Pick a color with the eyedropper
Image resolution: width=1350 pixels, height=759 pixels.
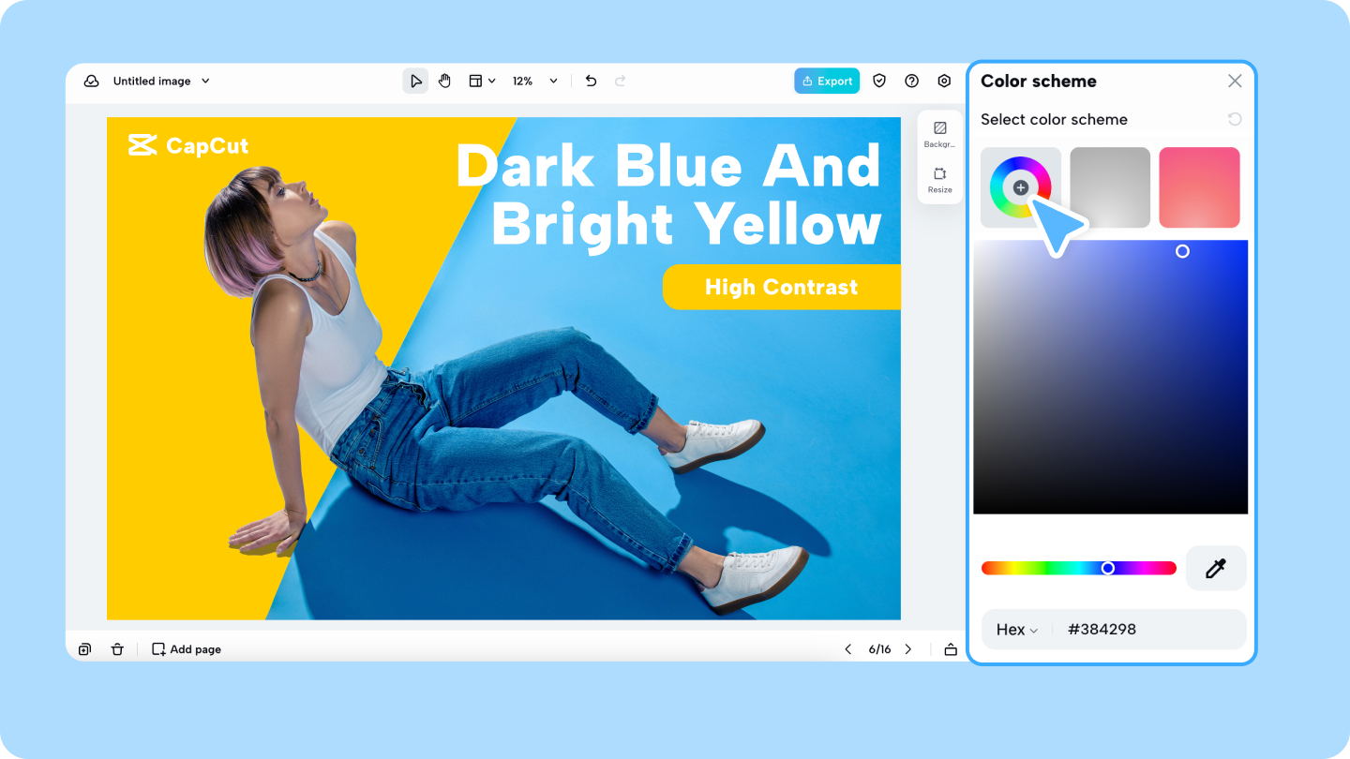pos(1216,568)
